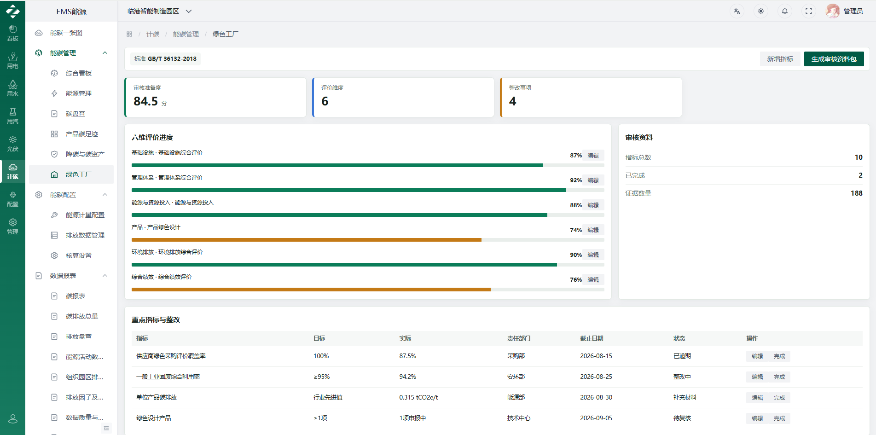Open the 临港智能制造园区 park dropdown
Image resolution: width=876 pixels, height=435 pixels.
coord(159,11)
